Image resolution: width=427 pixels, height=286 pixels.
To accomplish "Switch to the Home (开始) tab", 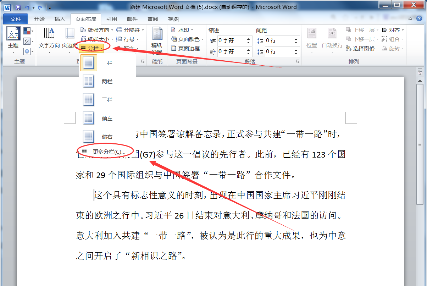I will tap(39, 19).
